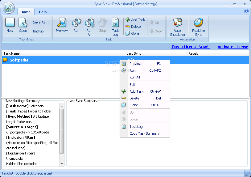Image resolution: width=251 pixels, height=177 pixels.
Task: Click scroll down arrow in Task Settings Summary
Action: click(x=62, y=164)
